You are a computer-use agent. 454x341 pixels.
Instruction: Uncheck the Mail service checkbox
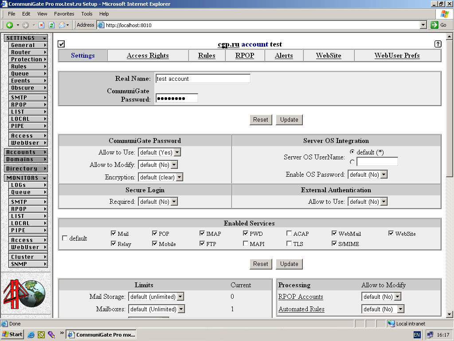click(113, 233)
